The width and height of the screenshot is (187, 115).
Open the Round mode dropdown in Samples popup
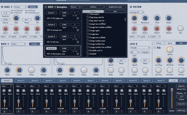[x=76, y=7]
